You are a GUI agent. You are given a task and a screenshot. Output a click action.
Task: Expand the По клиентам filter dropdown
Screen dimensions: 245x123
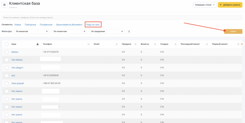(69, 31)
